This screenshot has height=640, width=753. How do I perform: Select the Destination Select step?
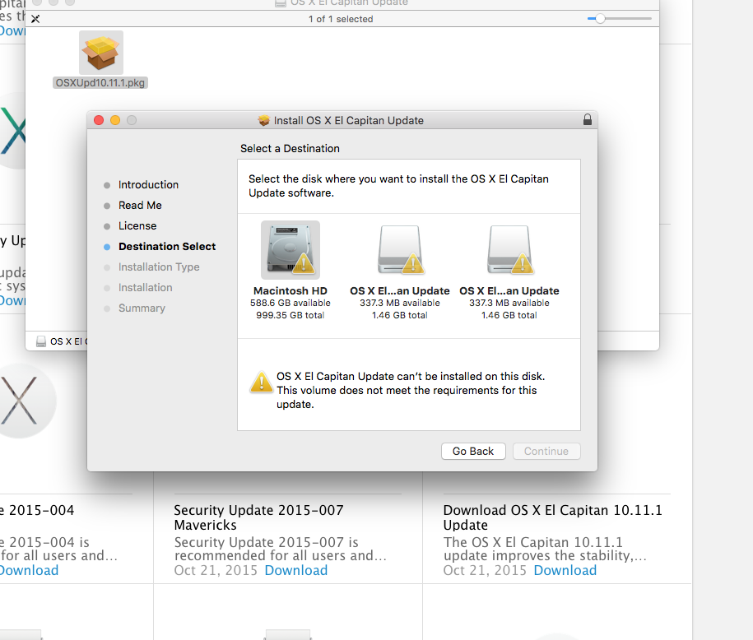(x=166, y=247)
